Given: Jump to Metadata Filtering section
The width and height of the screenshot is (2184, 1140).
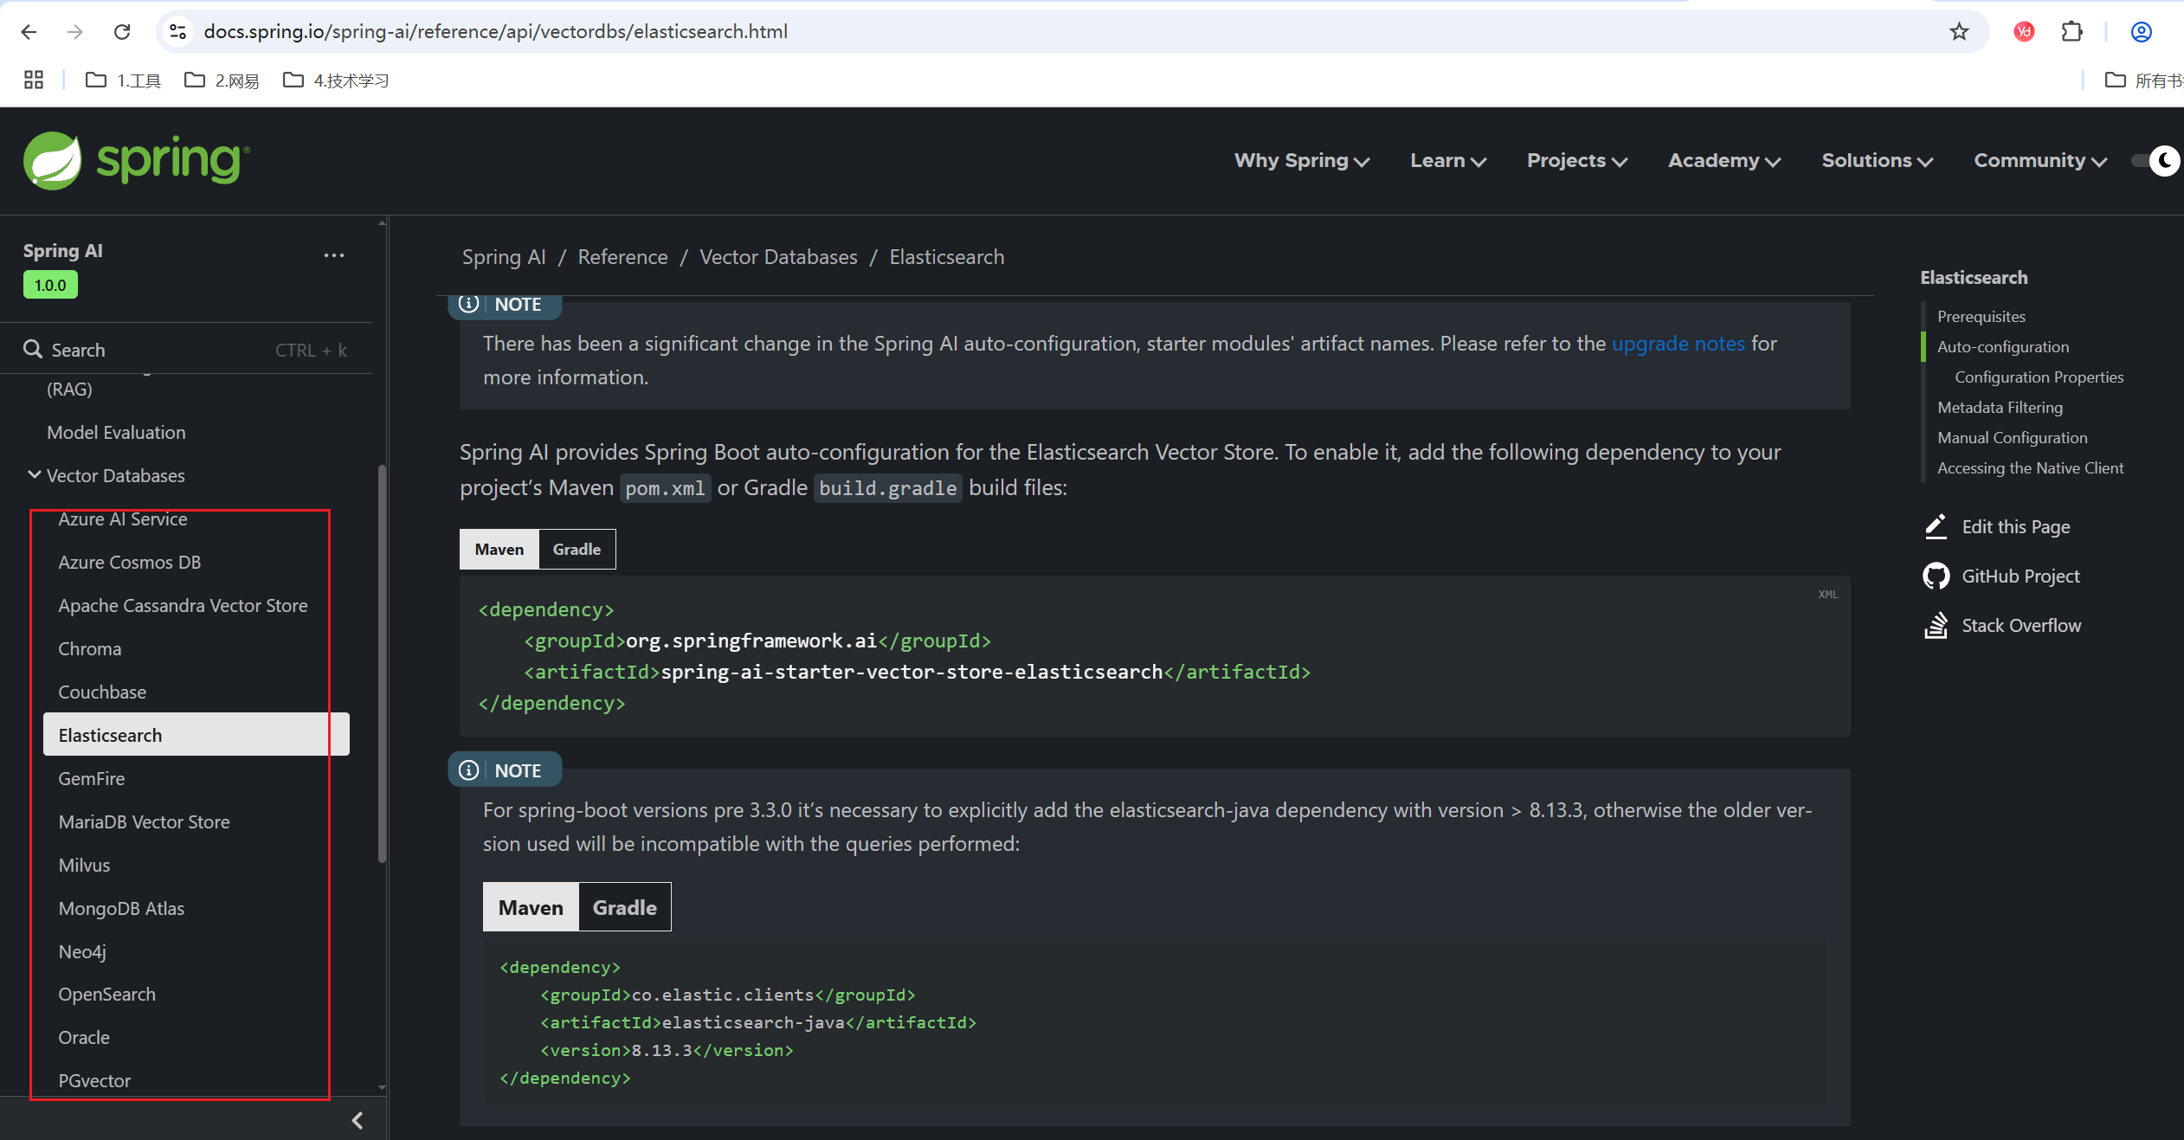Looking at the screenshot, I should [2000, 408].
